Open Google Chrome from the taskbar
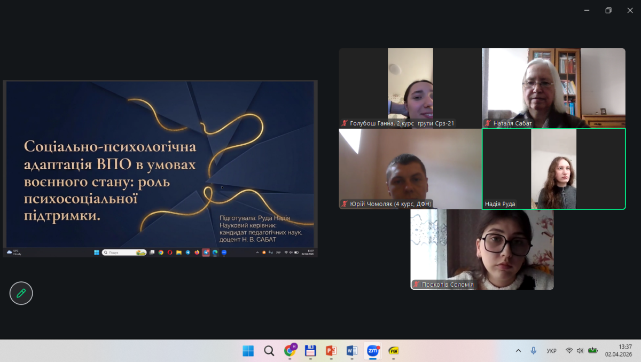Image resolution: width=641 pixels, height=362 pixels. (290, 351)
